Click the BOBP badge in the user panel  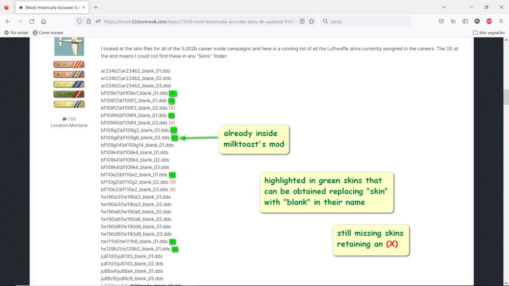[x=69, y=84]
